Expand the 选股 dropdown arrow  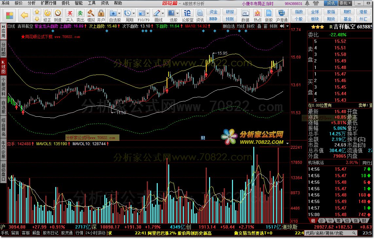click(x=178, y=13)
